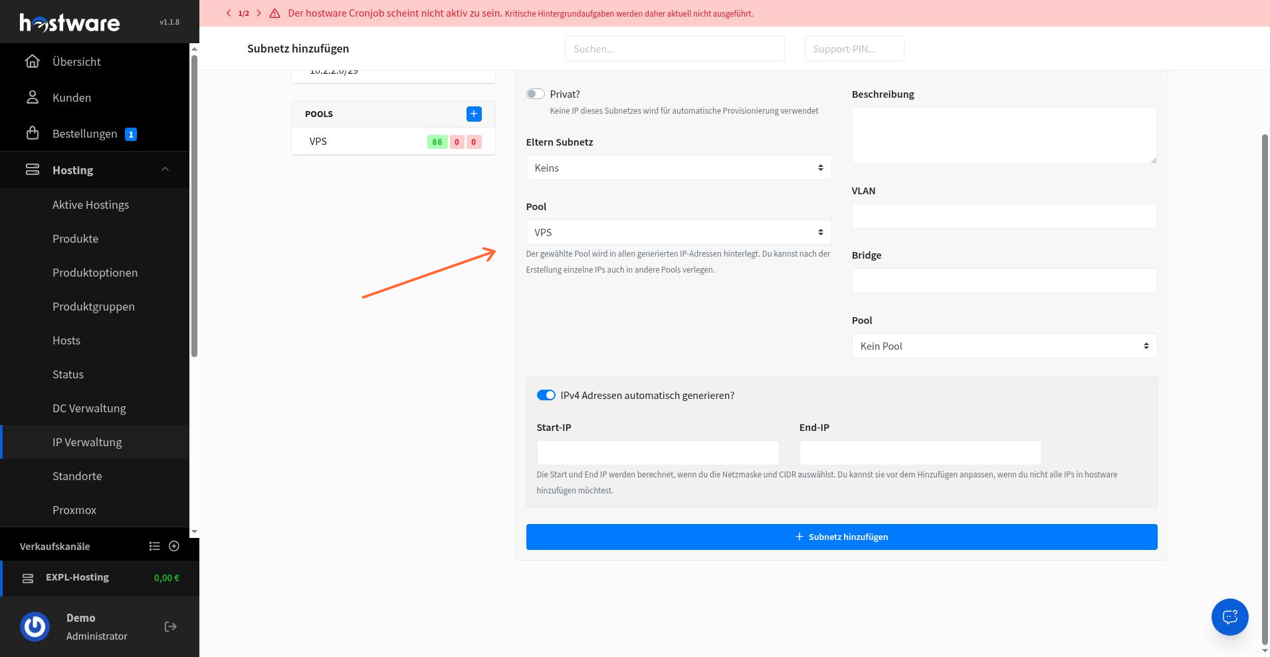The height and width of the screenshot is (657, 1270).
Task: Open the Eltern Subnetz dropdown
Action: point(679,168)
